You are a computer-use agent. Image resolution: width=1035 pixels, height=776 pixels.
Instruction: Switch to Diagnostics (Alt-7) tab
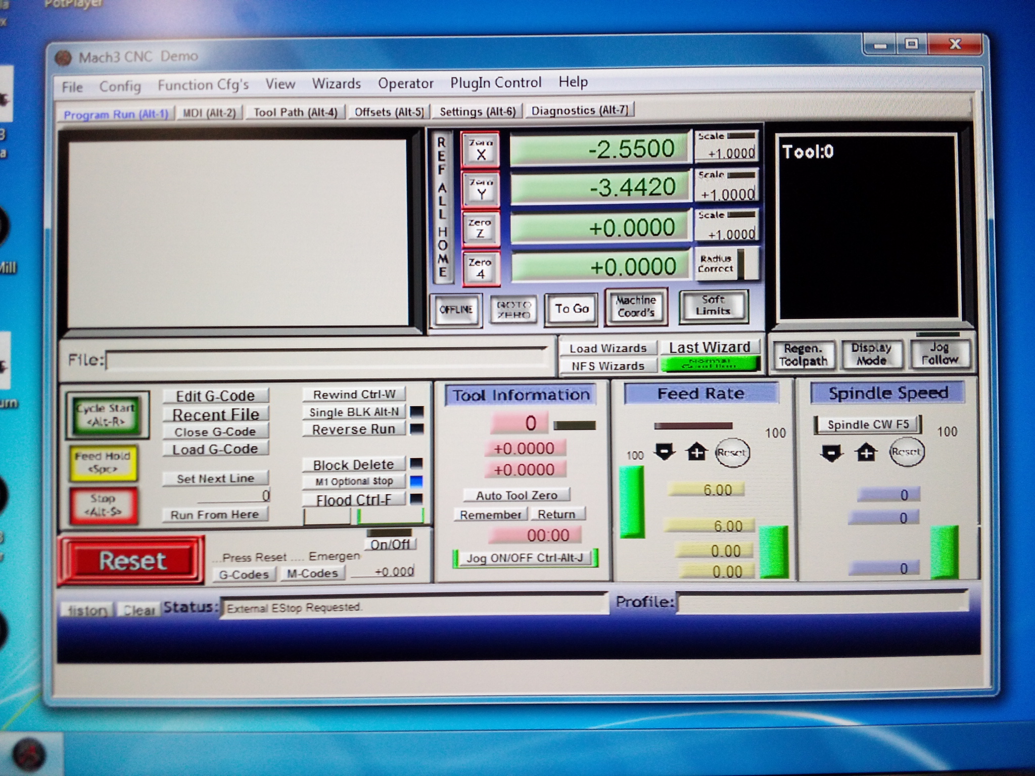coord(579,110)
